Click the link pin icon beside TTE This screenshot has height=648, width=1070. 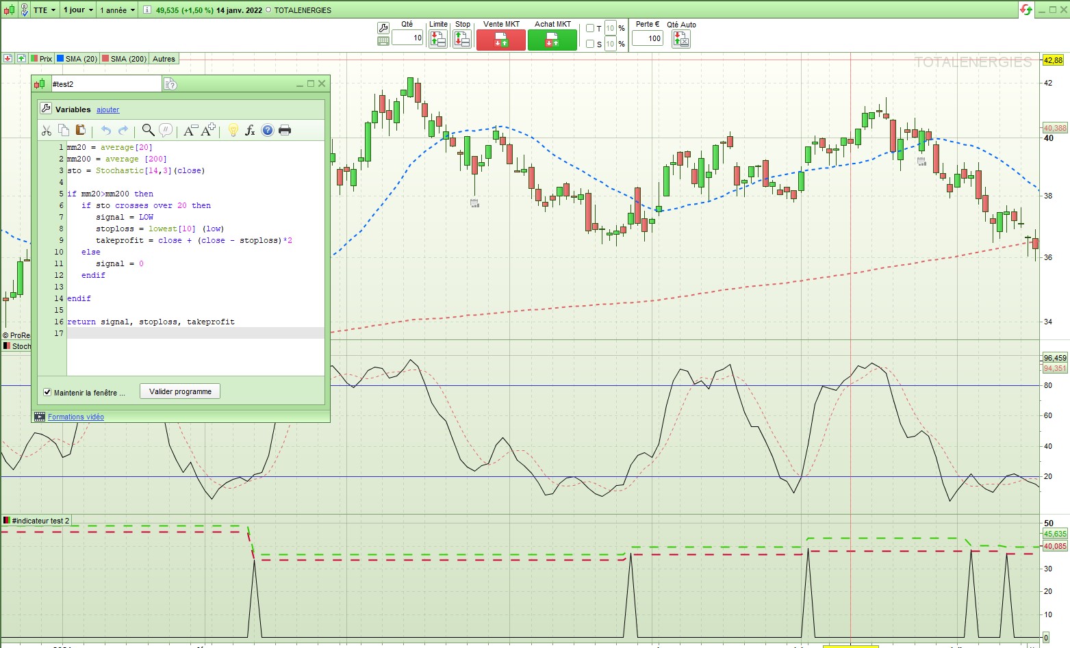coord(25,10)
